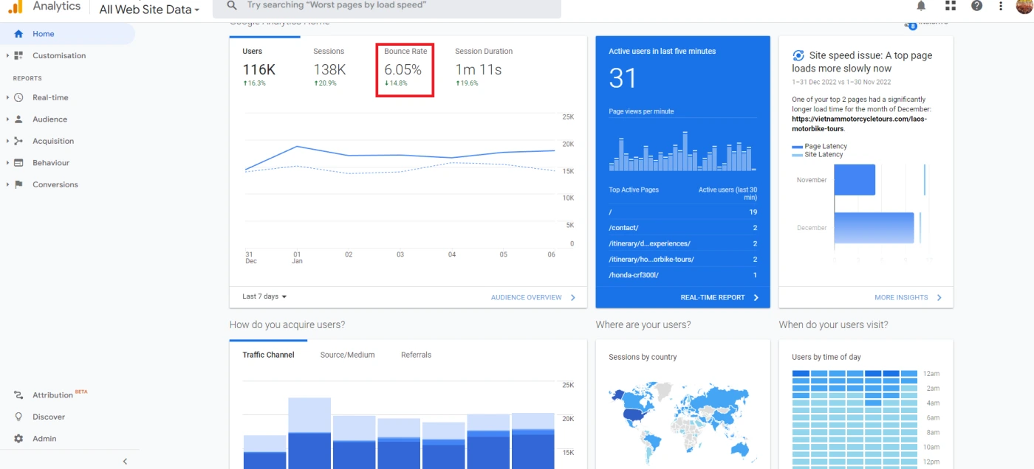Viewport: 1034px width, 469px height.
Task: Click the Real-time clock icon in sidebar
Action: tap(19, 97)
